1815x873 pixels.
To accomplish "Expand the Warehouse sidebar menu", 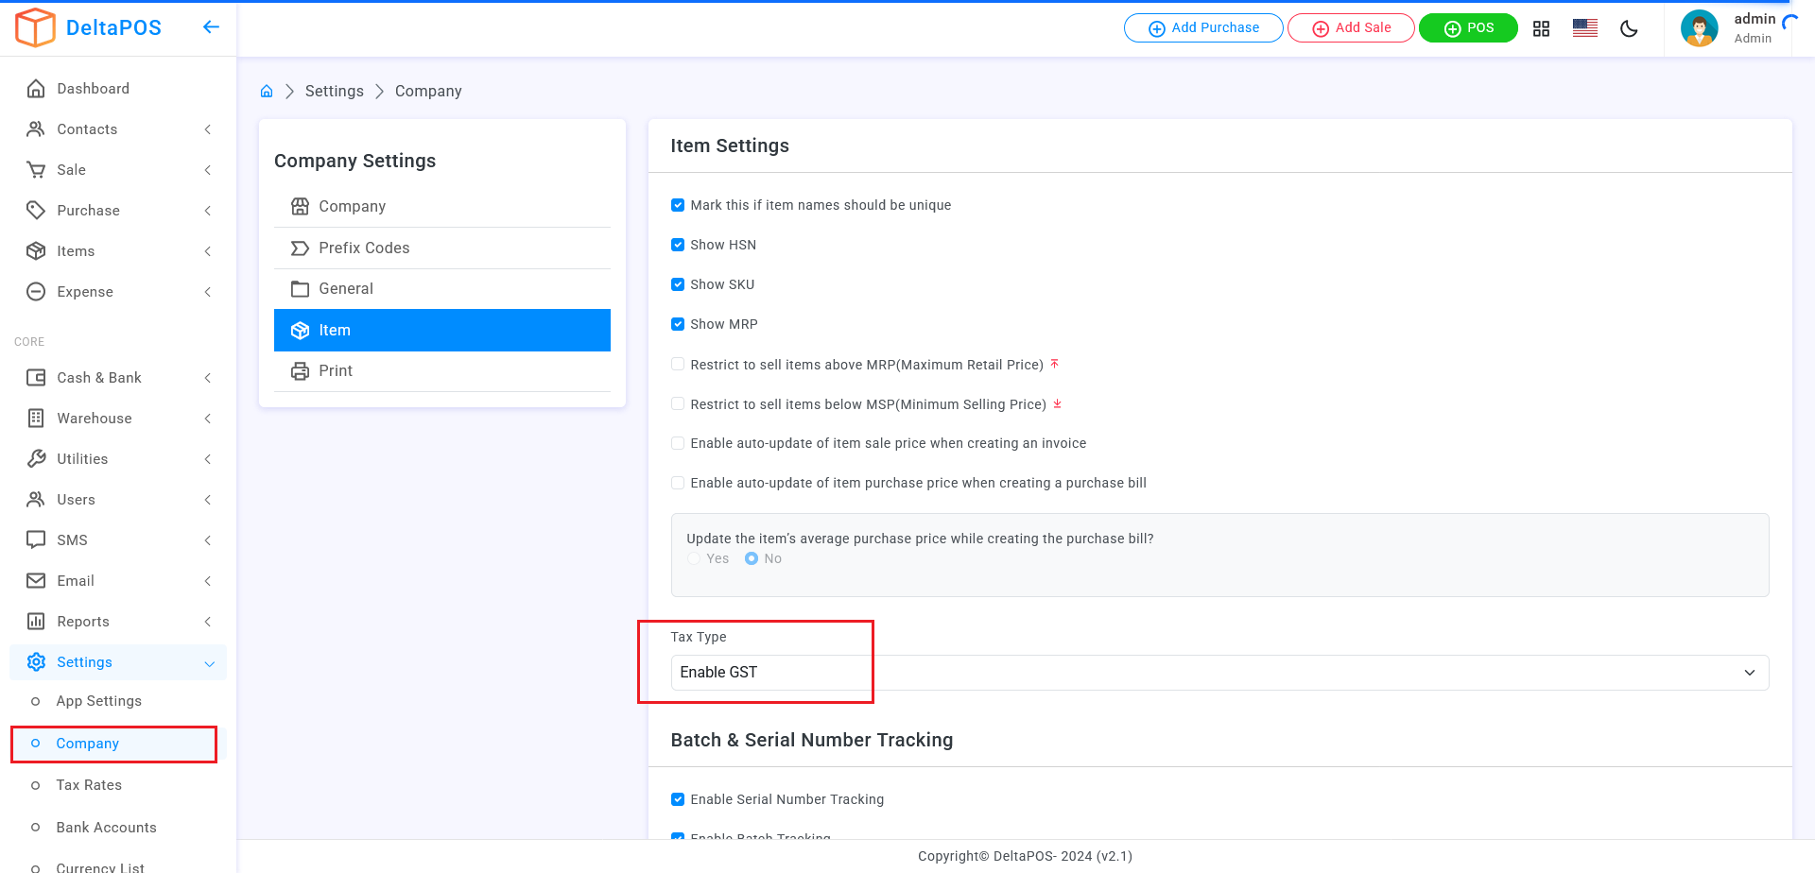I will pos(117,419).
